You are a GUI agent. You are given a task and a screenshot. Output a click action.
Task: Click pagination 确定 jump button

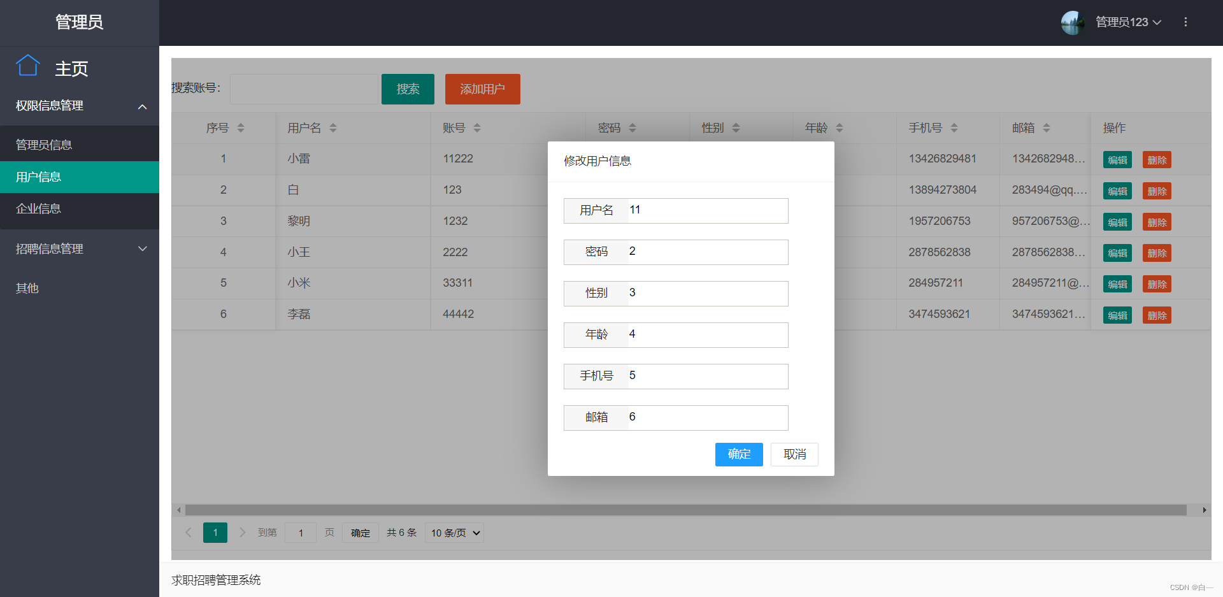(x=361, y=533)
